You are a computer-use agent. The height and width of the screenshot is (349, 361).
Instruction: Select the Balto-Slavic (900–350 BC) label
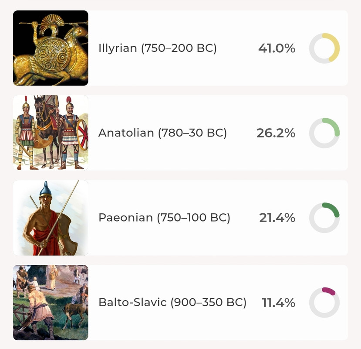pyautogui.click(x=172, y=302)
